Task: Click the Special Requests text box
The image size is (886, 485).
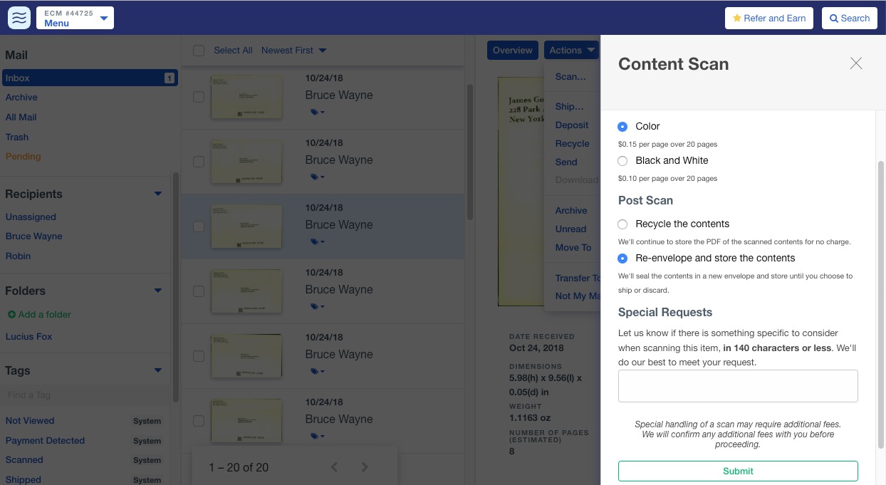Action: [x=738, y=386]
